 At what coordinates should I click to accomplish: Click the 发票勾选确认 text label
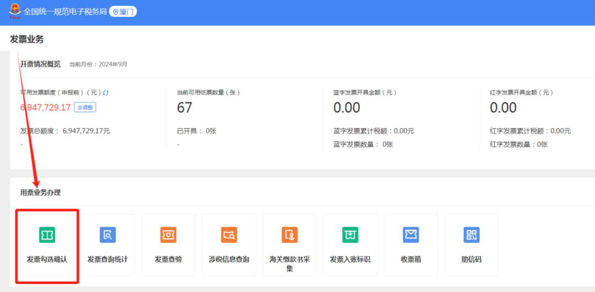coord(47,260)
